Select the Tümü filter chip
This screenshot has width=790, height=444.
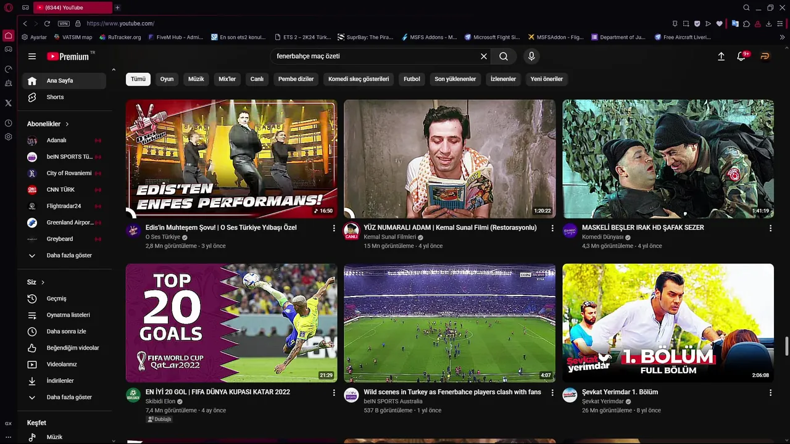[x=138, y=79]
